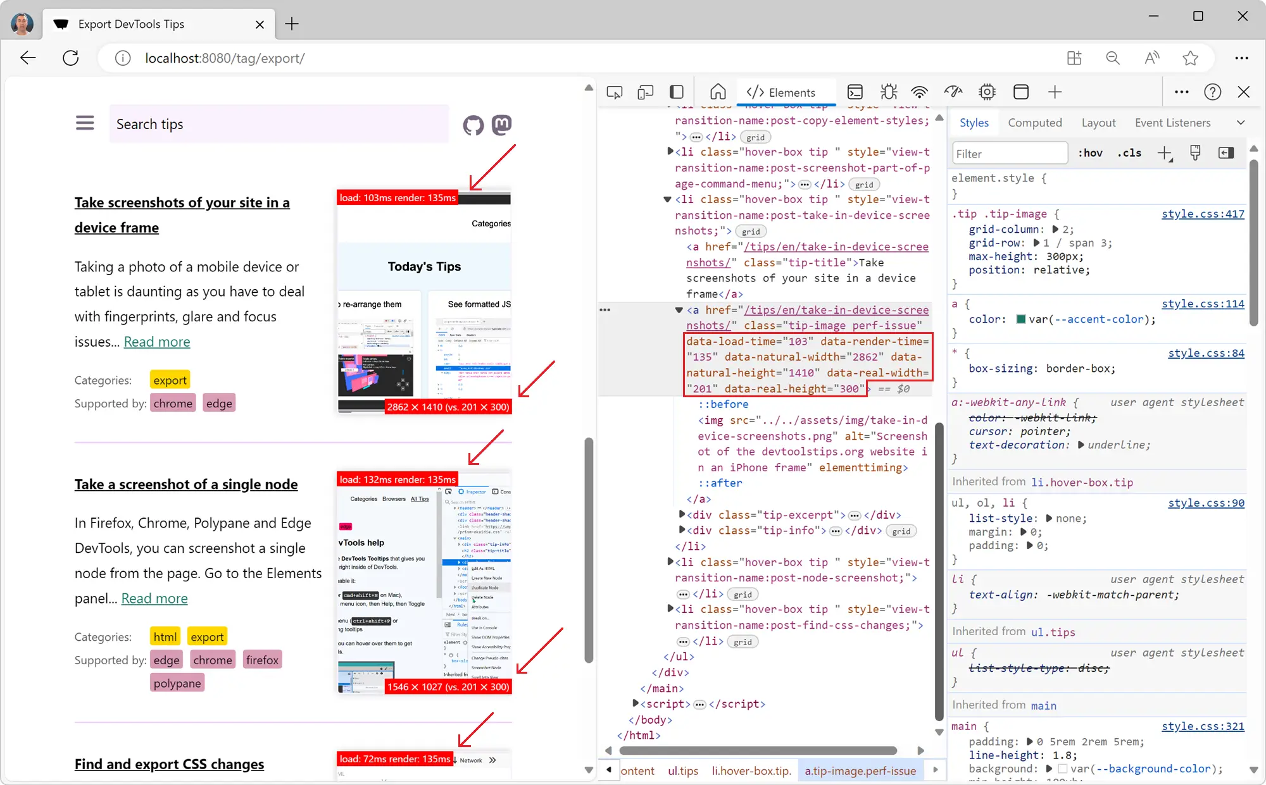This screenshot has height=785, width=1266.
Task: Open the Sources bug icon
Action: [x=889, y=92]
